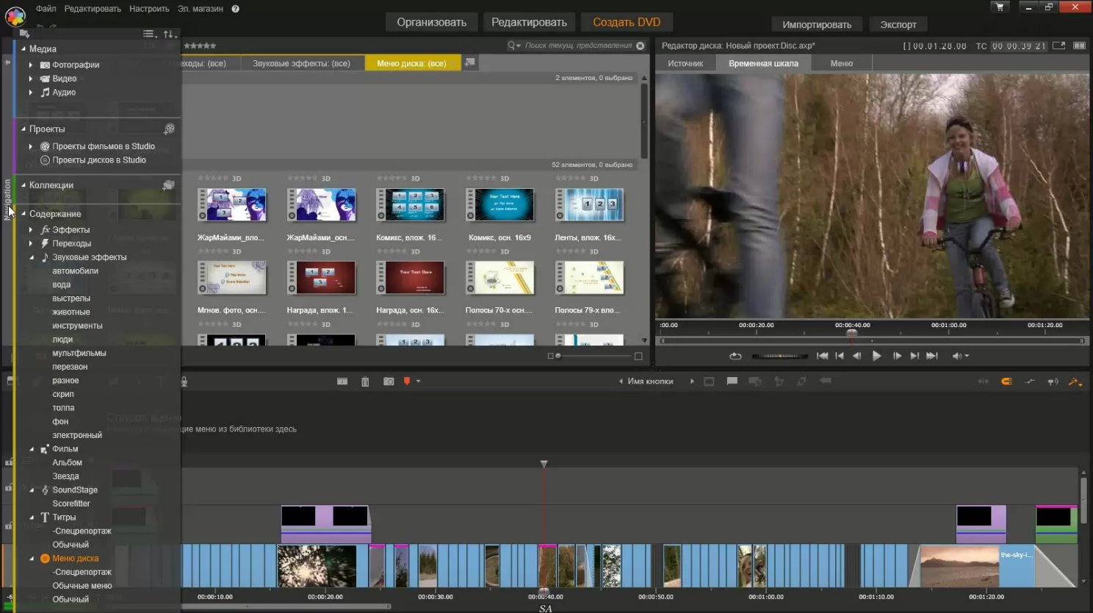Select Награда, влож. menu thumbnail

click(x=321, y=278)
